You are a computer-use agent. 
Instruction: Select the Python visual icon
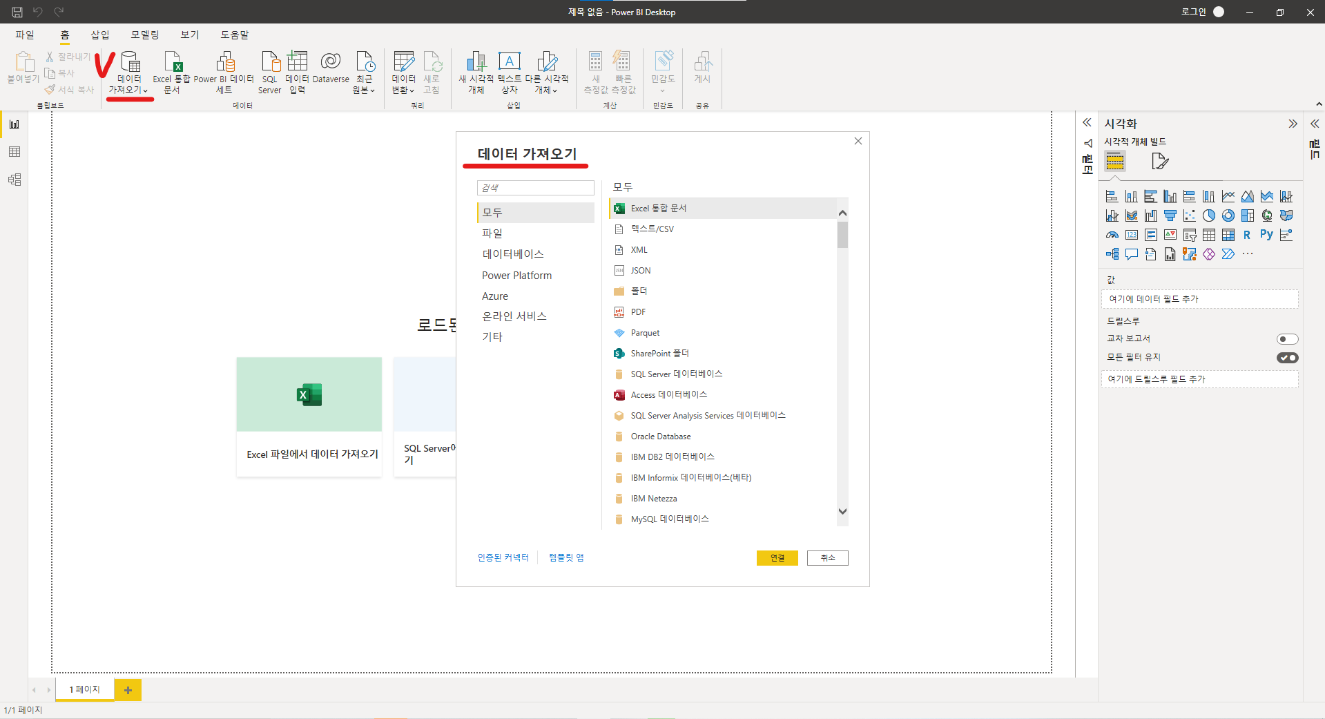pos(1266,235)
